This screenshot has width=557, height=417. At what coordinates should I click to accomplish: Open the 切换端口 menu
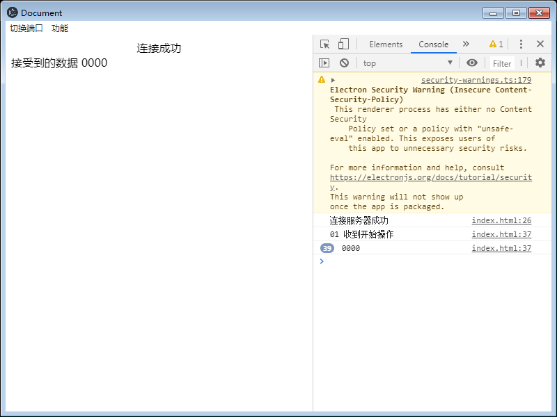26,28
